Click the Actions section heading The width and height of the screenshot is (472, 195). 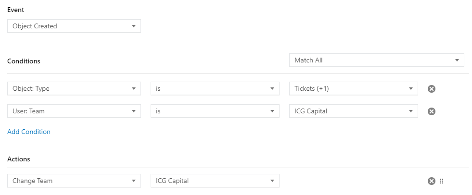19,159
